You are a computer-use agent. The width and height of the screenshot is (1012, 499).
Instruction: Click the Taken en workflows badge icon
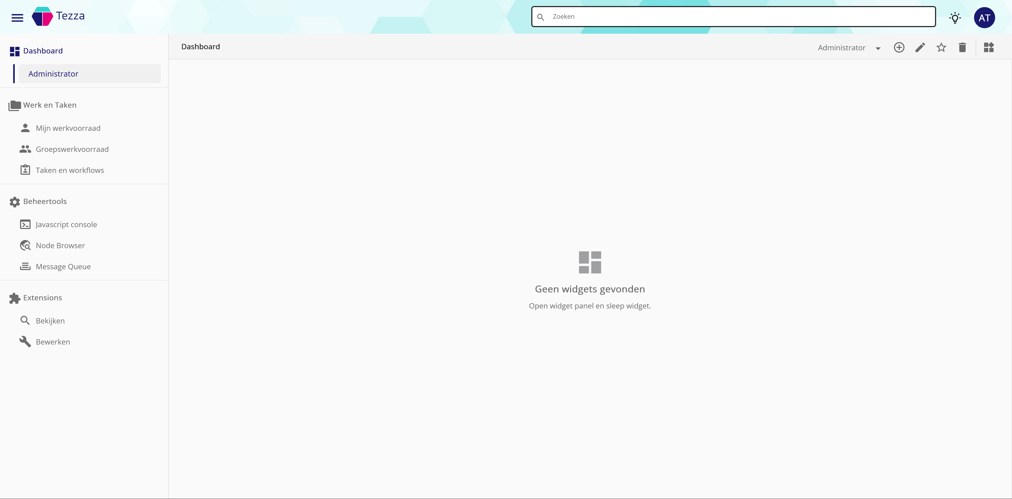[x=25, y=170]
